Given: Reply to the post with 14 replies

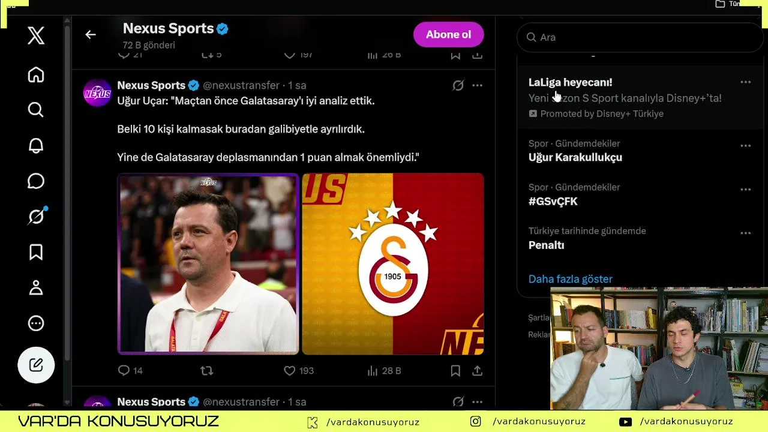Looking at the screenshot, I should [130, 371].
